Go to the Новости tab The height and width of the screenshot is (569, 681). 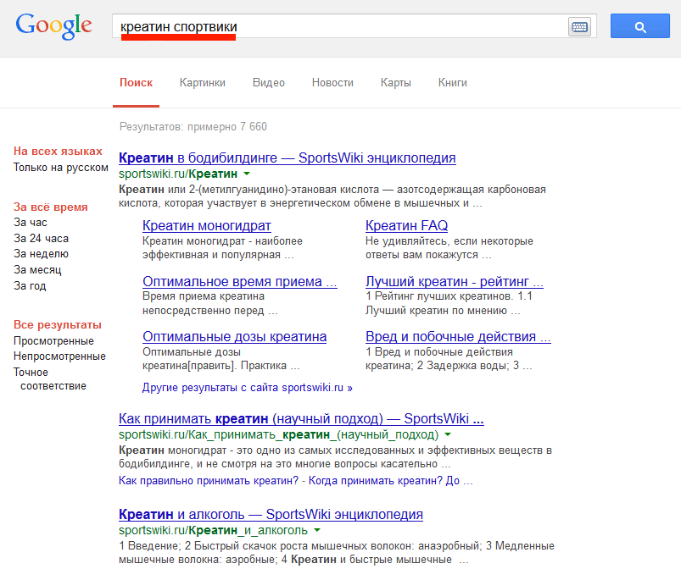[332, 83]
